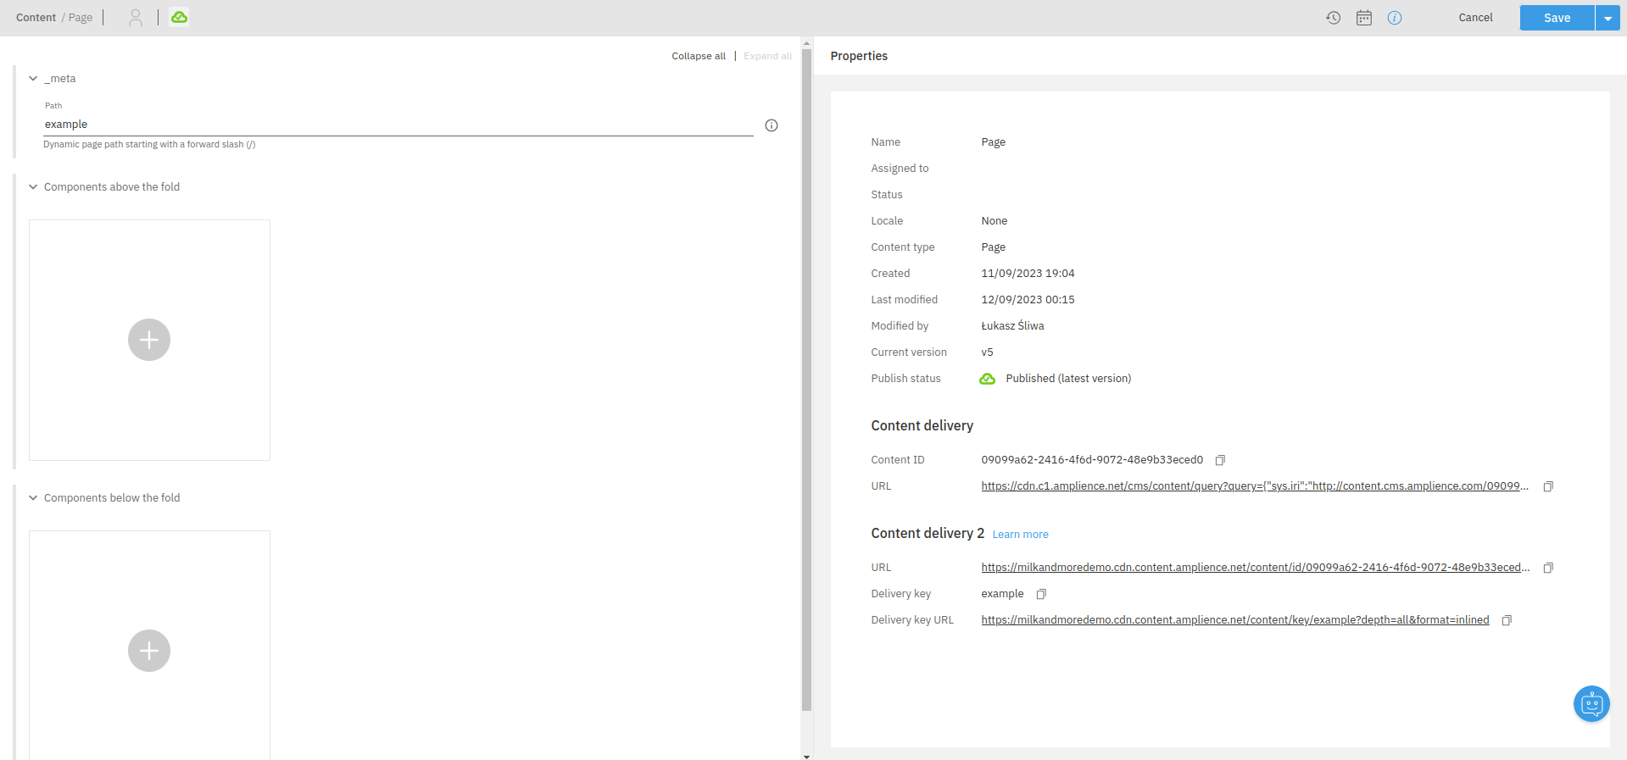Click the Content breadcrumb
The width and height of the screenshot is (1627, 760).
pyautogui.click(x=36, y=18)
